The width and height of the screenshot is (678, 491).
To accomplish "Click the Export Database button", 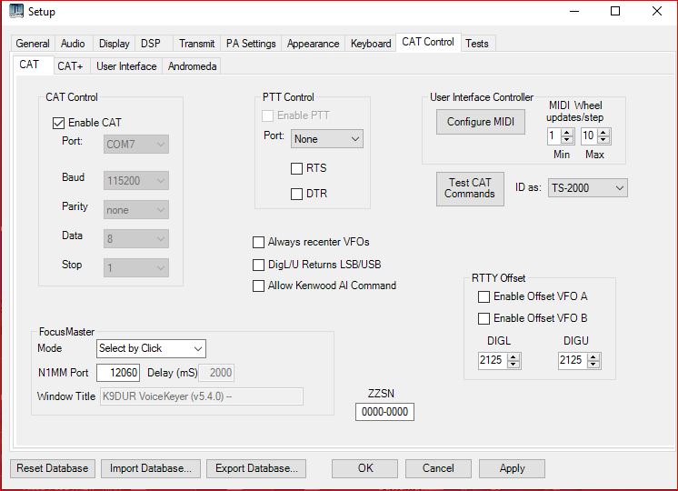I will [255, 468].
